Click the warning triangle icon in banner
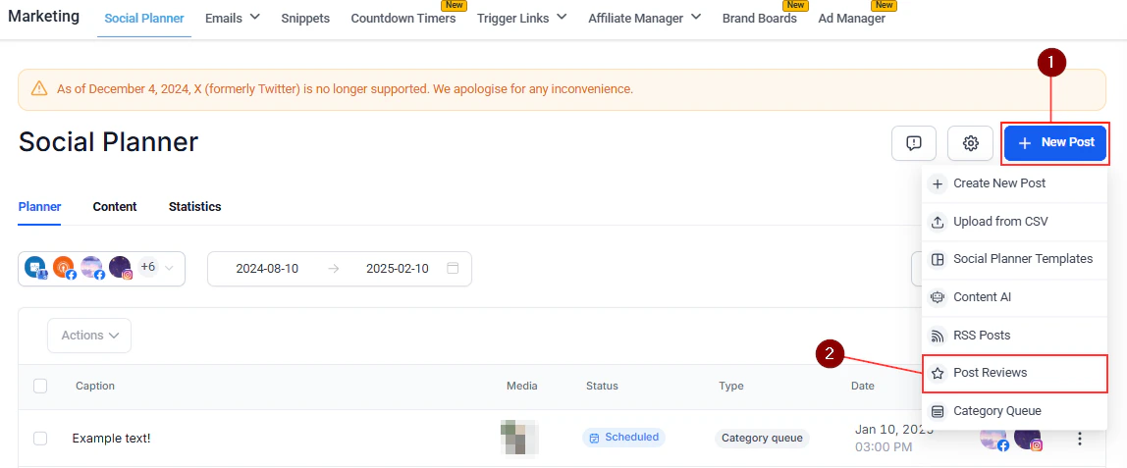1127x468 pixels. click(39, 89)
